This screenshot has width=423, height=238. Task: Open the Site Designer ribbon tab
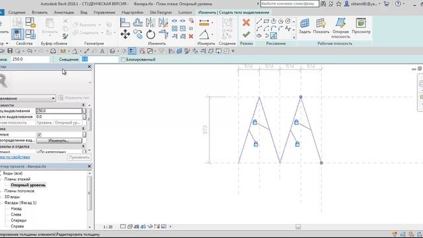(x=161, y=13)
